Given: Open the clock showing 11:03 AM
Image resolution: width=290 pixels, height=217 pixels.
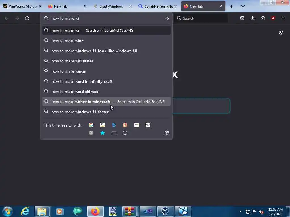Looking at the screenshot, I should click(x=276, y=212).
